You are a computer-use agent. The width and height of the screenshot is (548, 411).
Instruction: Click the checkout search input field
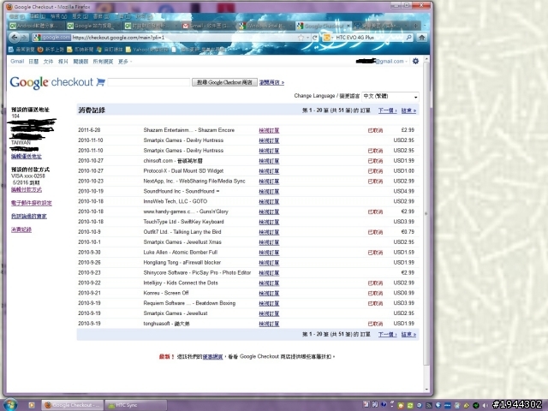[x=149, y=82]
